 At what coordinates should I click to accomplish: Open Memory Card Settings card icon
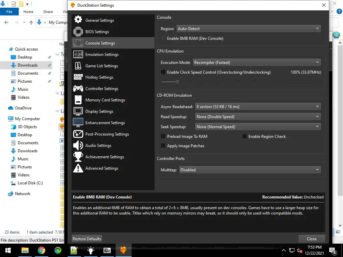pyautogui.click(x=78, y=100)
